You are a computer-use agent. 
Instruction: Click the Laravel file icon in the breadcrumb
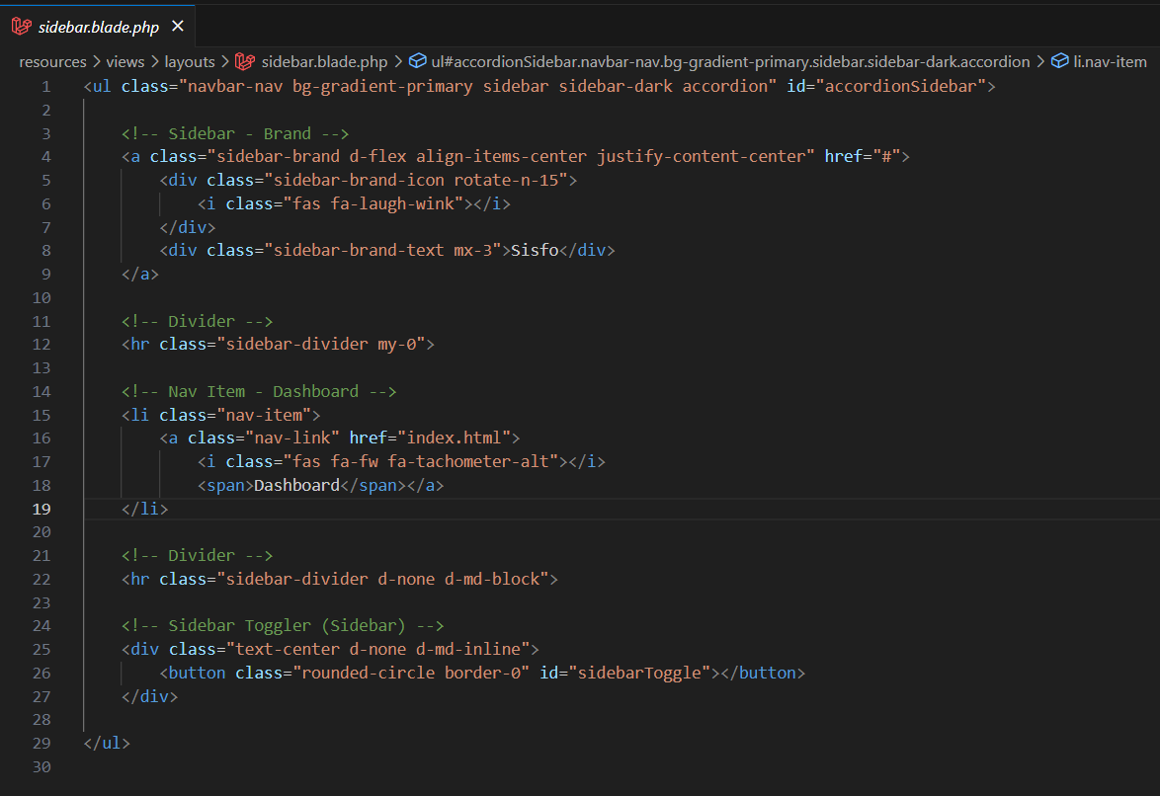coord(245,61)
